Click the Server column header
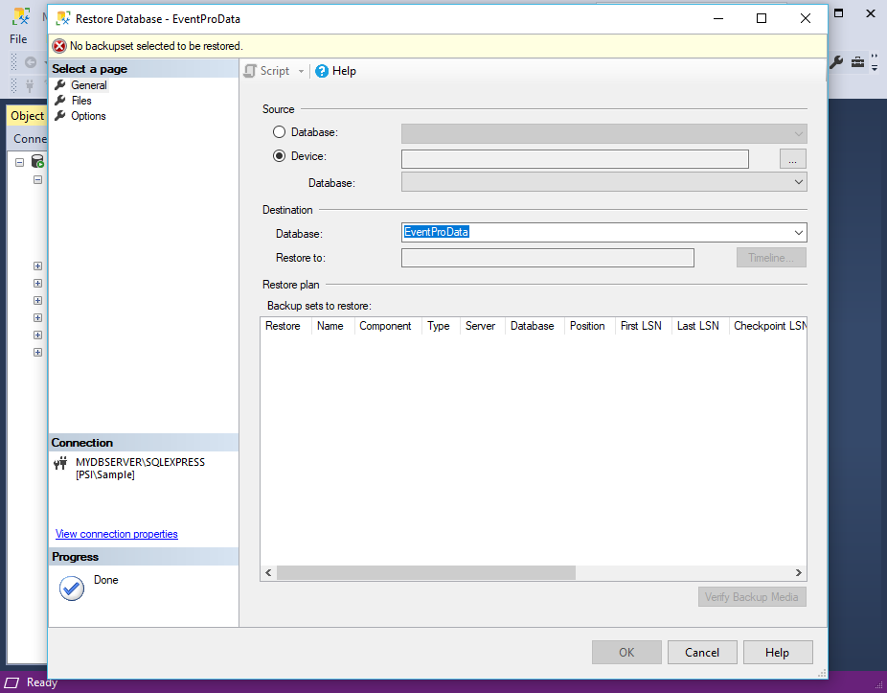 483,326
